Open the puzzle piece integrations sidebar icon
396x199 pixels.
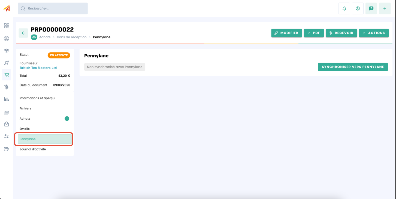tap(7, 149)
